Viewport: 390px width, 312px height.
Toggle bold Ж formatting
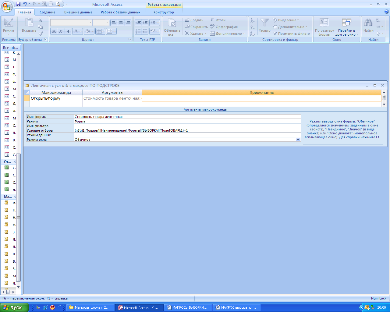point(54,31)
